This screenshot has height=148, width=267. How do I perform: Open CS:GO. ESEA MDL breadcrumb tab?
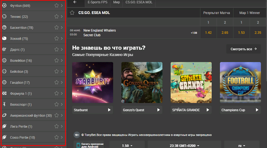139,2
